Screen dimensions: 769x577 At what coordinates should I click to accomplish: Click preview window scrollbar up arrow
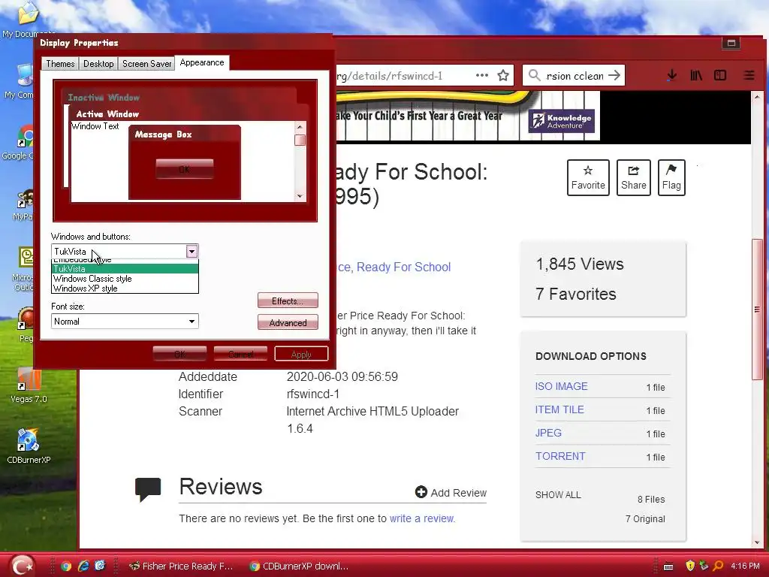tap(300, 127)
